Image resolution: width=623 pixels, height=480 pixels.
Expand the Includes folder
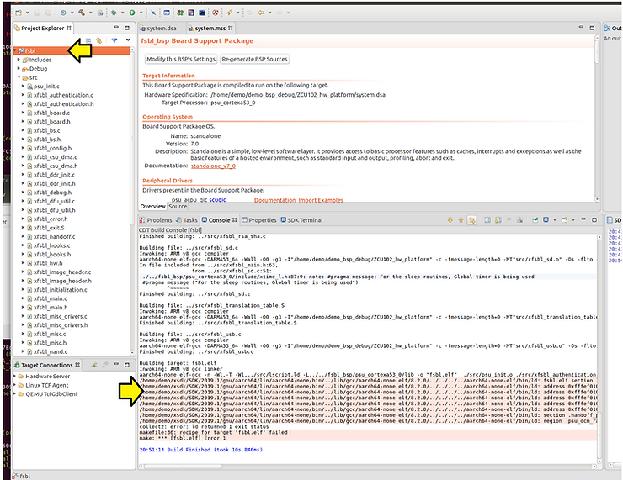[19, 60]
